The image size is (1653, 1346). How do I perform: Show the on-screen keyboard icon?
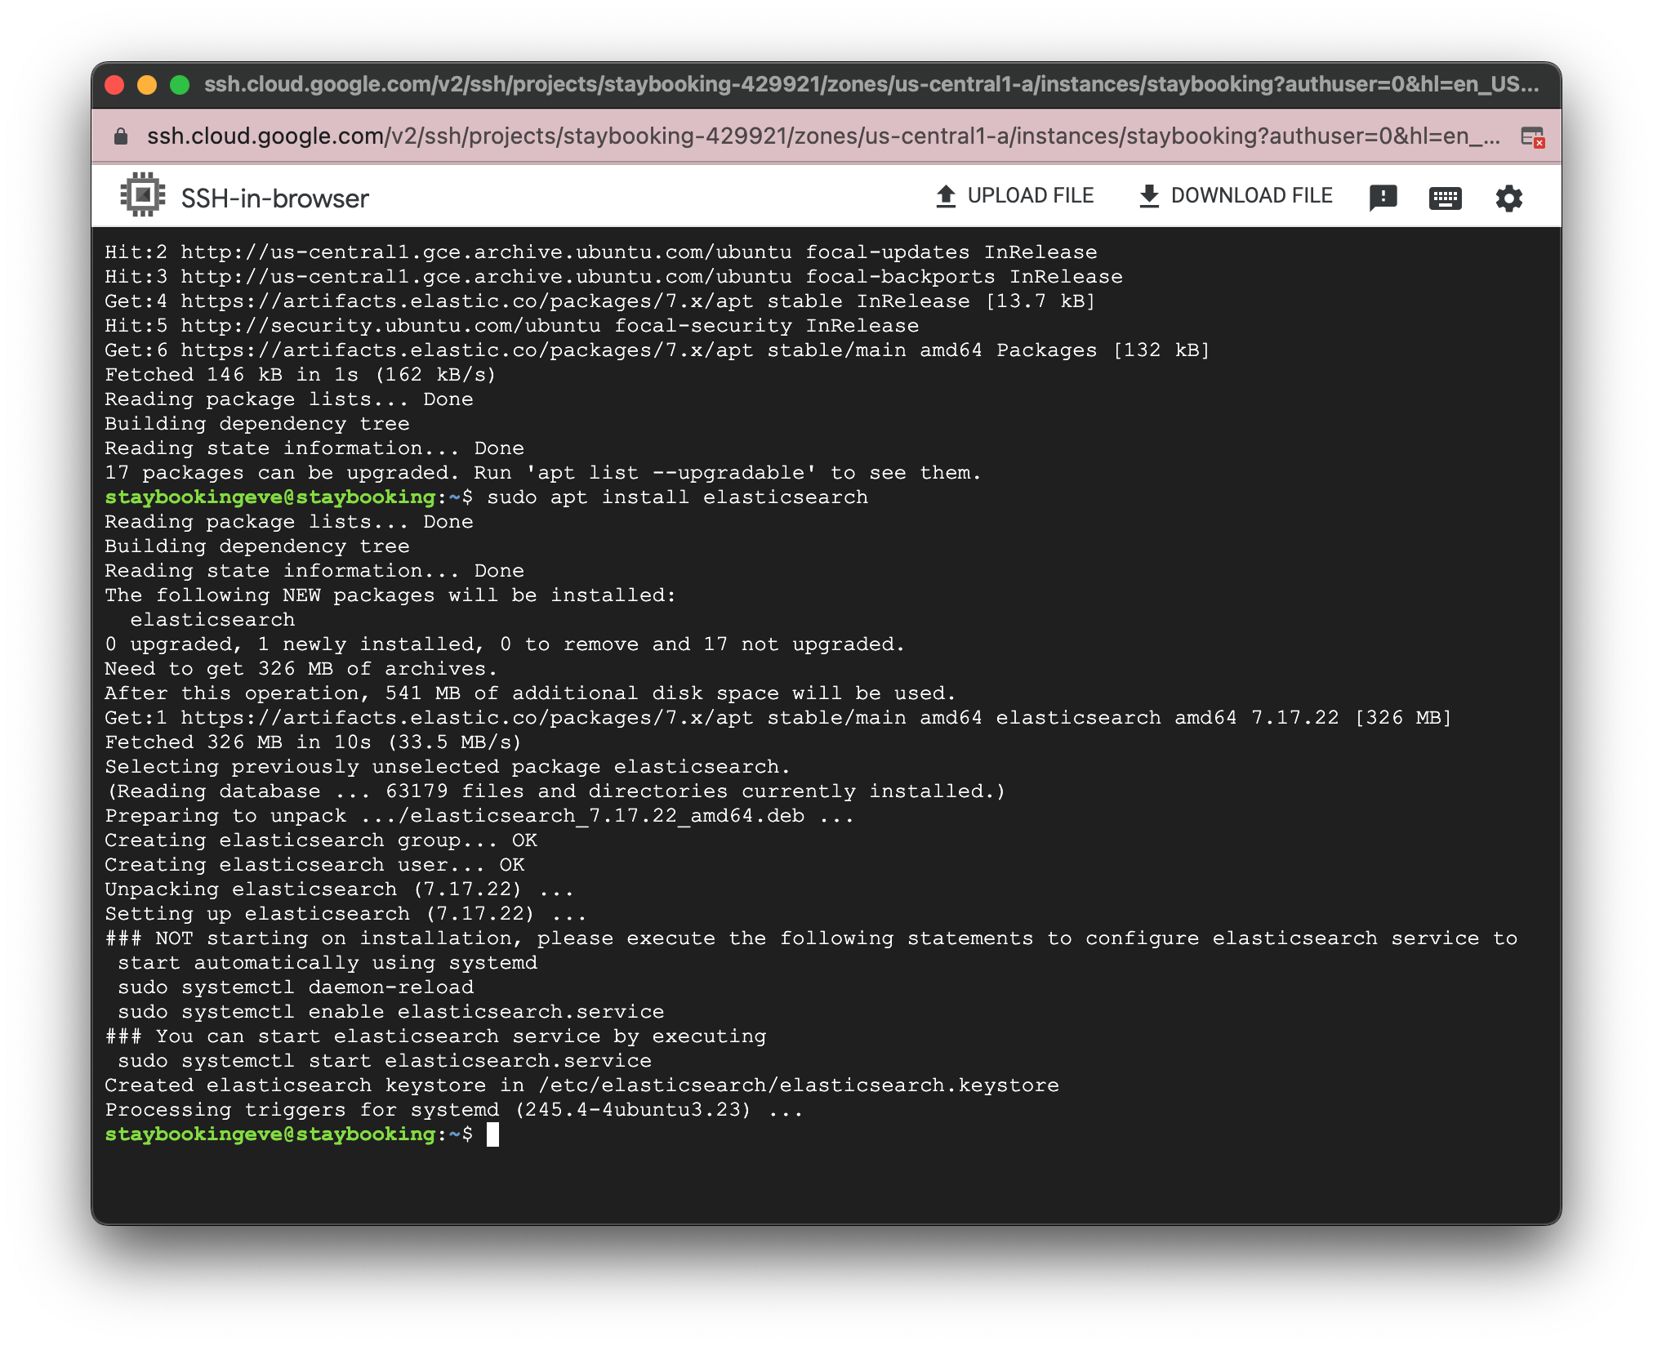click(1445, 196)
